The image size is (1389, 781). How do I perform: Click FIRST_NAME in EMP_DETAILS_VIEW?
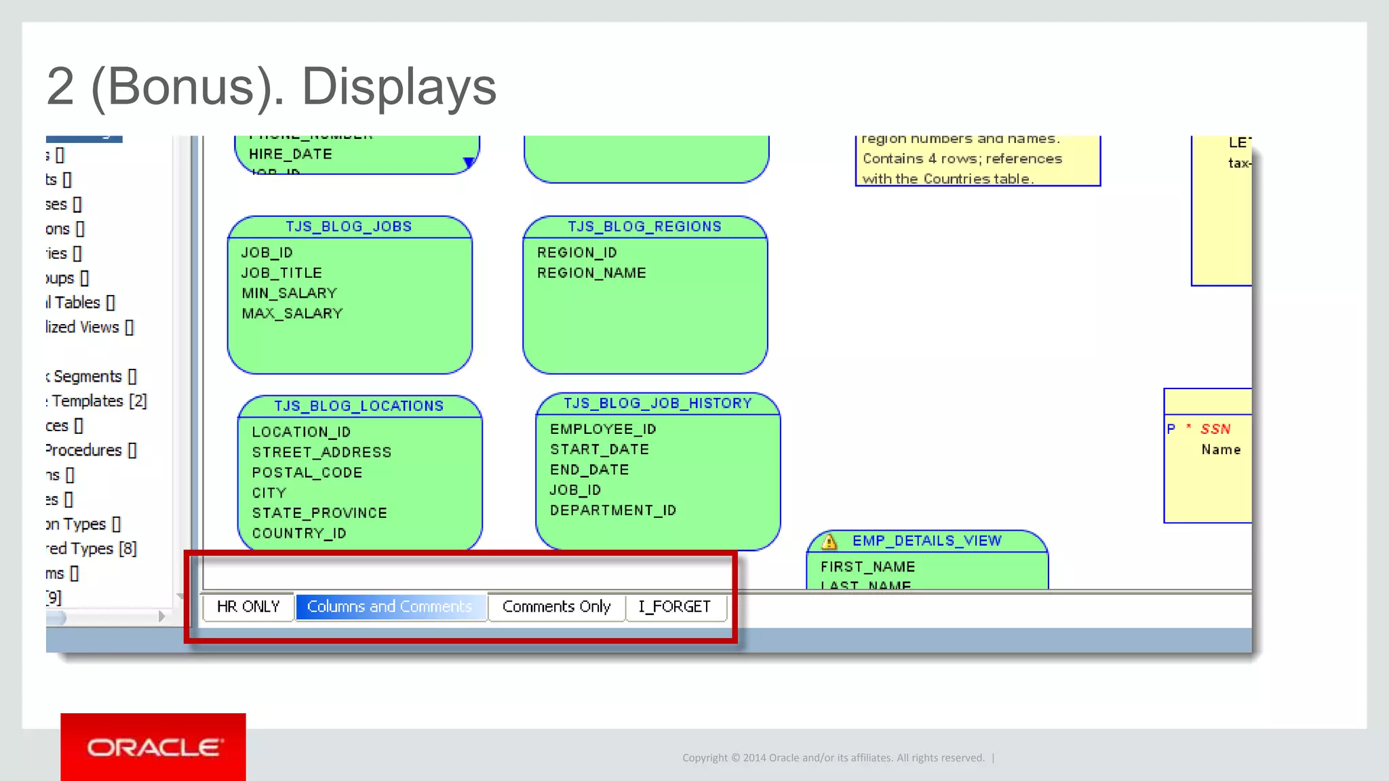867,567
